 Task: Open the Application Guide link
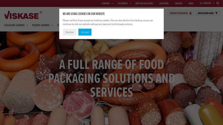pyautogui.click(x=205, y=13)
